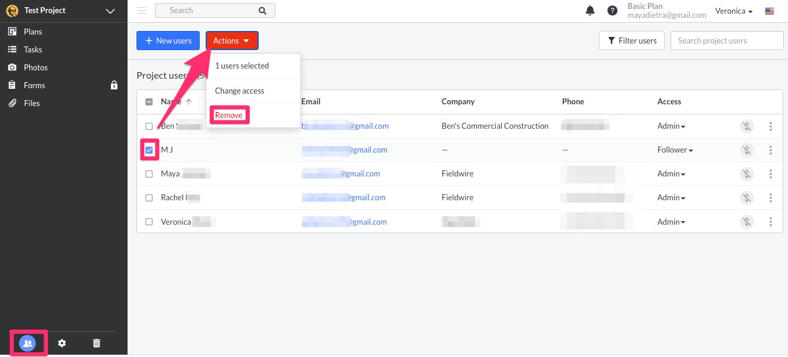The width and height of the screenshot is (788, 357).
Task: Open the three-dot menu for Veronica
Action: (771, 222)
